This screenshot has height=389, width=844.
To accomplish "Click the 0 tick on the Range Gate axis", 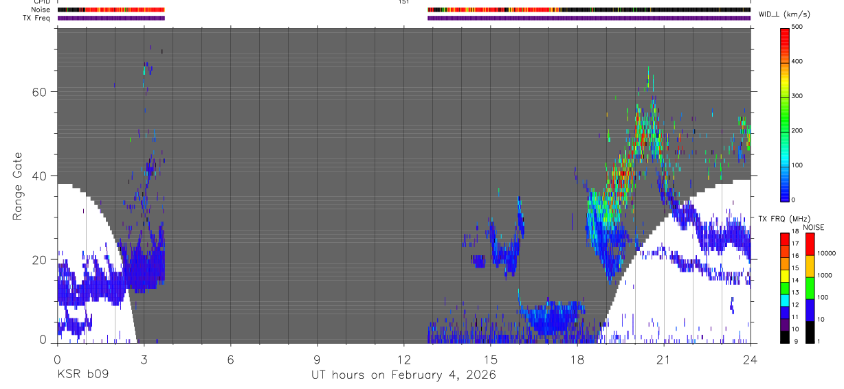I will pyautogui.click(x=43, y=340).
